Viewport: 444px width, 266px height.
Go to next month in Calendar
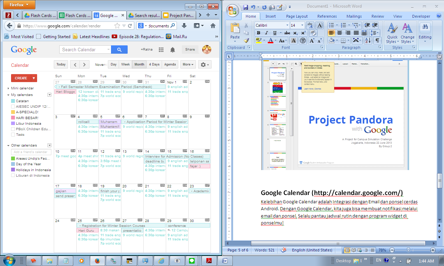click(84, 64)
